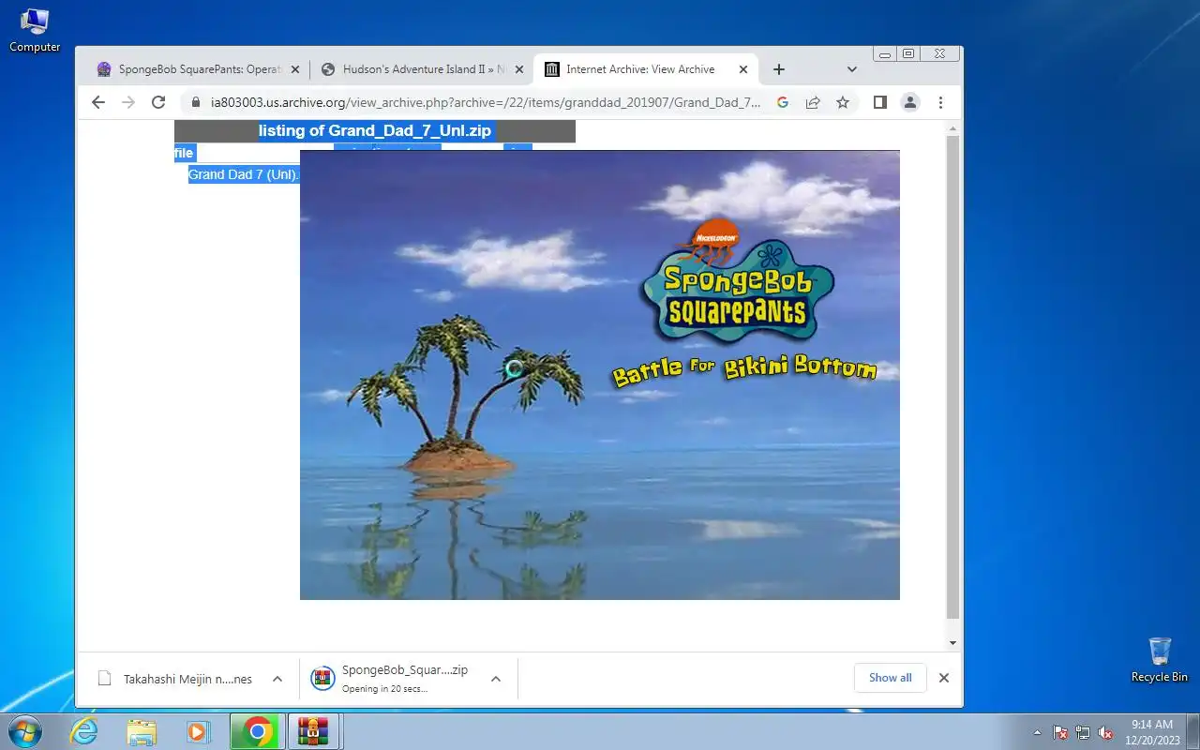Close the SpongeBob SquarePants tab
This screenshot has height=750, width=1200.
click(294, 69)
